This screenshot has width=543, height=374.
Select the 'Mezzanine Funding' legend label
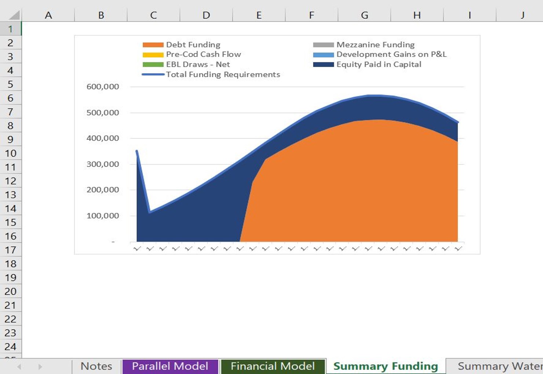(x=375, y=45)
